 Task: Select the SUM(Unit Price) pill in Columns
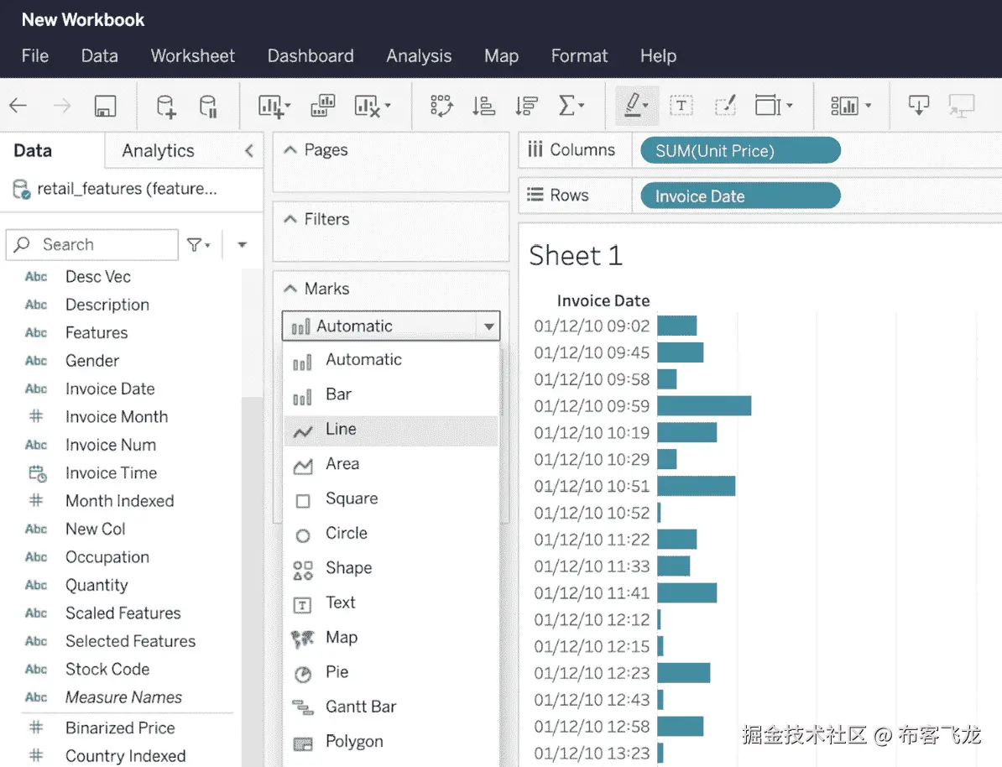(738, 149)
